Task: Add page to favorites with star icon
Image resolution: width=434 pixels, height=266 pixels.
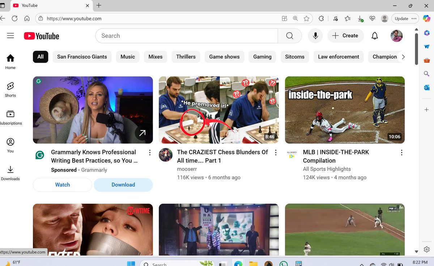Action: (x=306, y=18)
